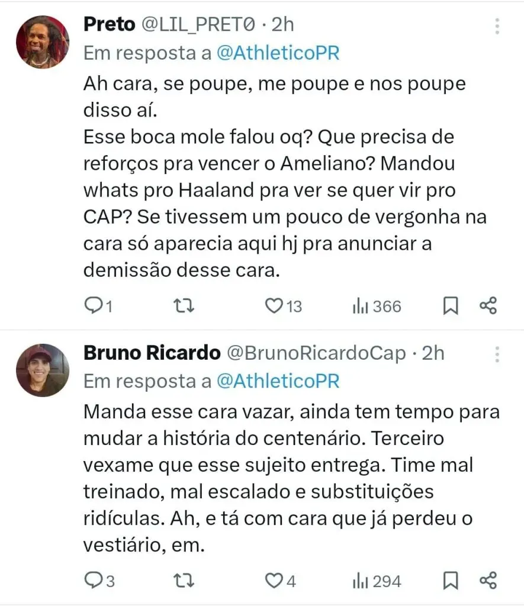Open Preto's profile picture
524x606 pixels.
click(43, 42)
